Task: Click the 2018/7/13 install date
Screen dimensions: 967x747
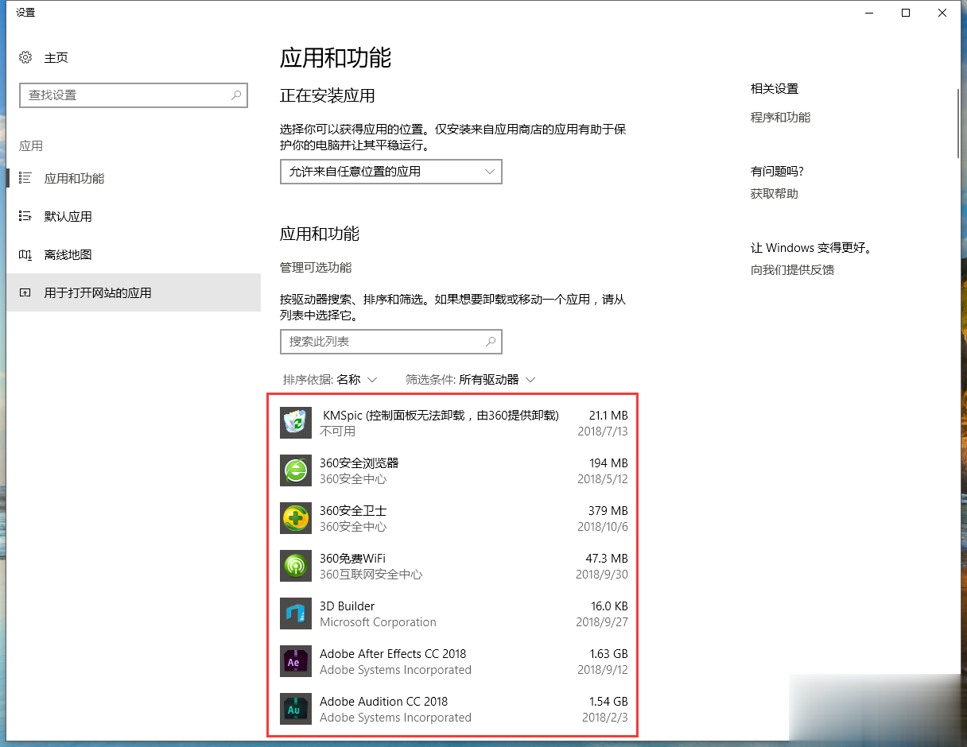Action: 603,432
